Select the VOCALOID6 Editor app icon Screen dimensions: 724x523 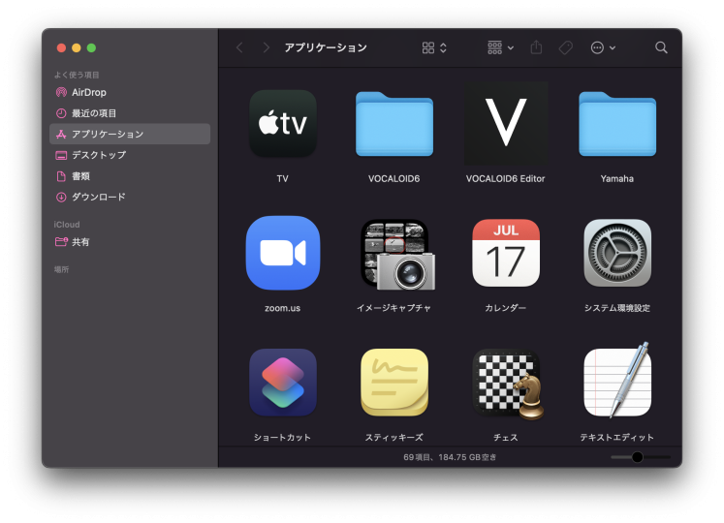[x=506, y=123]
